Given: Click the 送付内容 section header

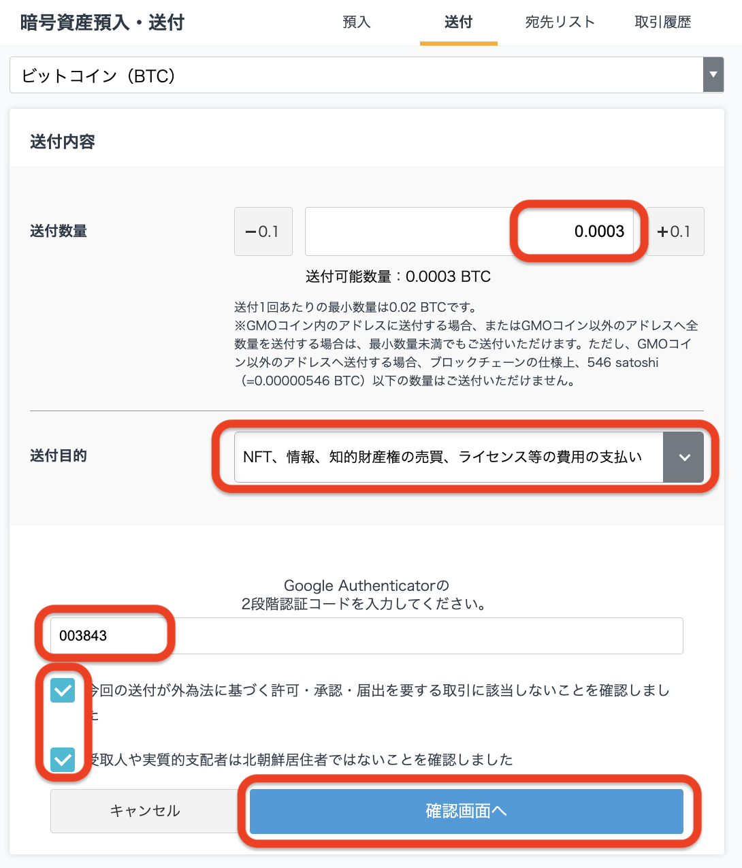Looking at the screenshot, I should pyautogui.click(x=63, y=142).
